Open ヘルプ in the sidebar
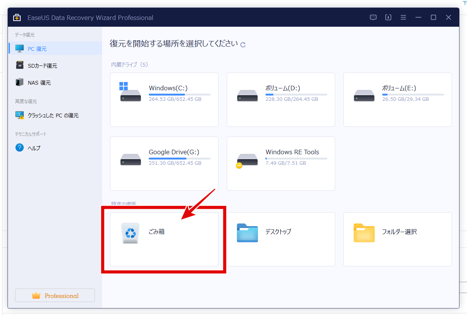Image resolution: width=467 pixels, height=316 pixels. point(55,148)
